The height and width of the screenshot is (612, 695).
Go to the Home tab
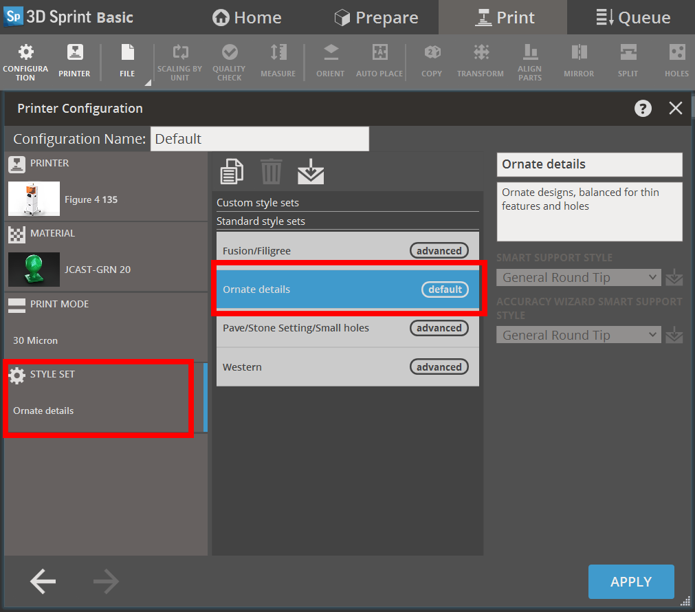[246, 17]
